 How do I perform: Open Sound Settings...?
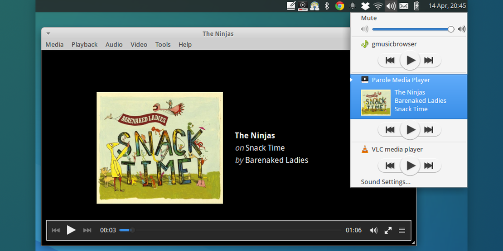(386, 182)
